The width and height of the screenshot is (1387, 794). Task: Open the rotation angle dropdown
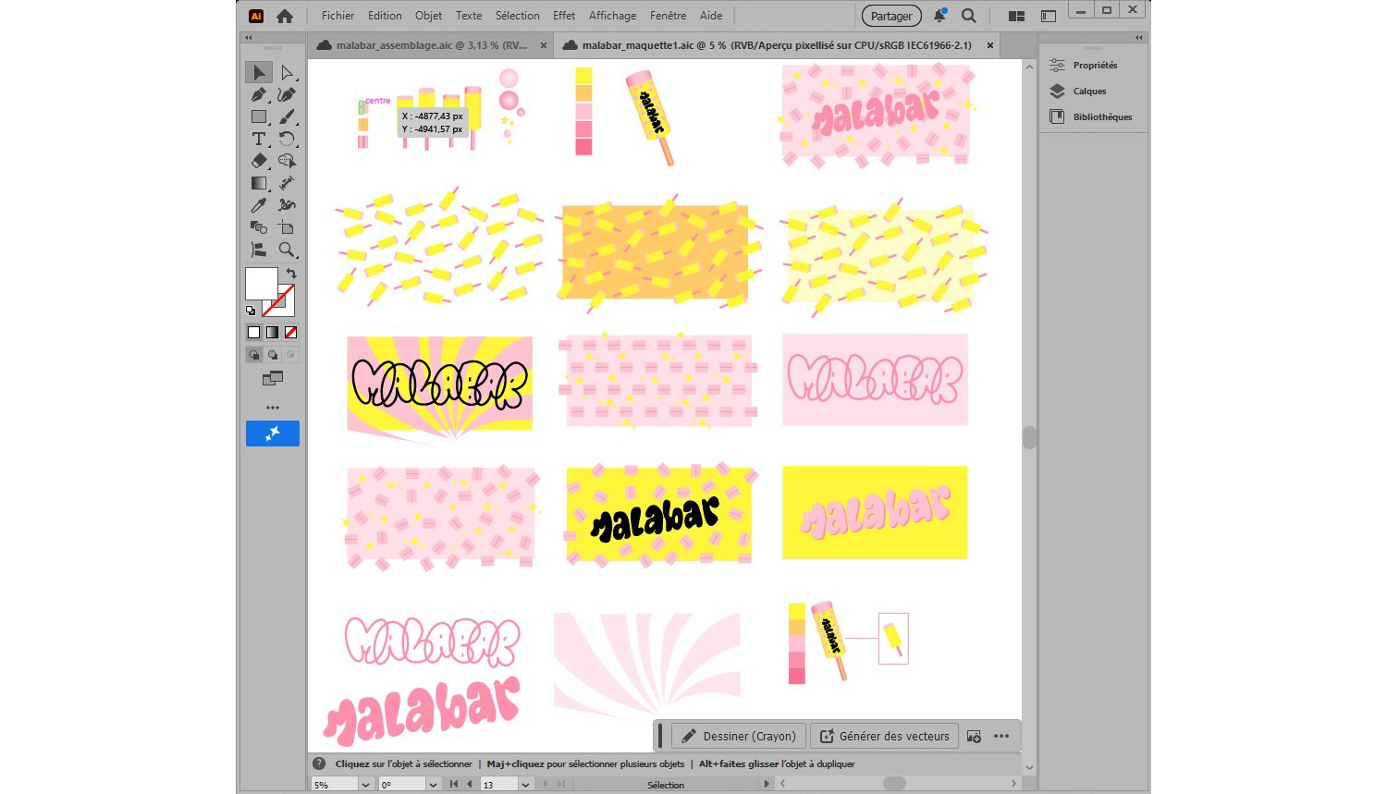[434, 784]
